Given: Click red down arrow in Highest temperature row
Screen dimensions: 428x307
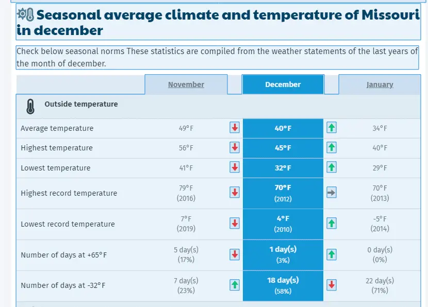Looking at the screenshot, I should coord(235,147).
